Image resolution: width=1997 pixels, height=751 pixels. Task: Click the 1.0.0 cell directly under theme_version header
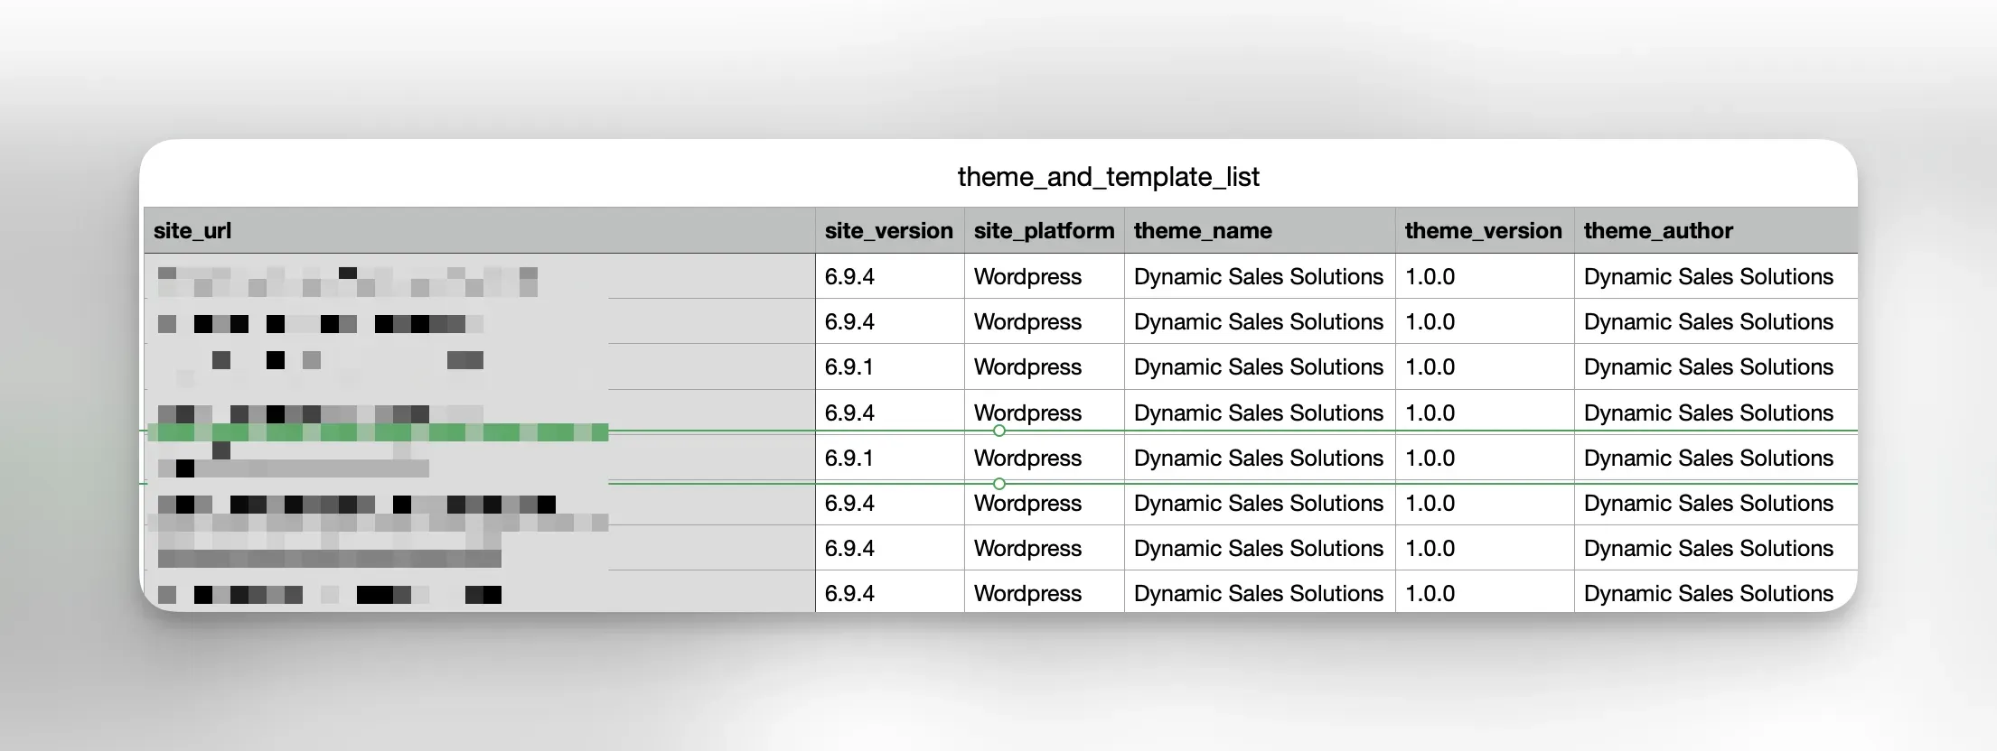click(x=1485, y=276)
